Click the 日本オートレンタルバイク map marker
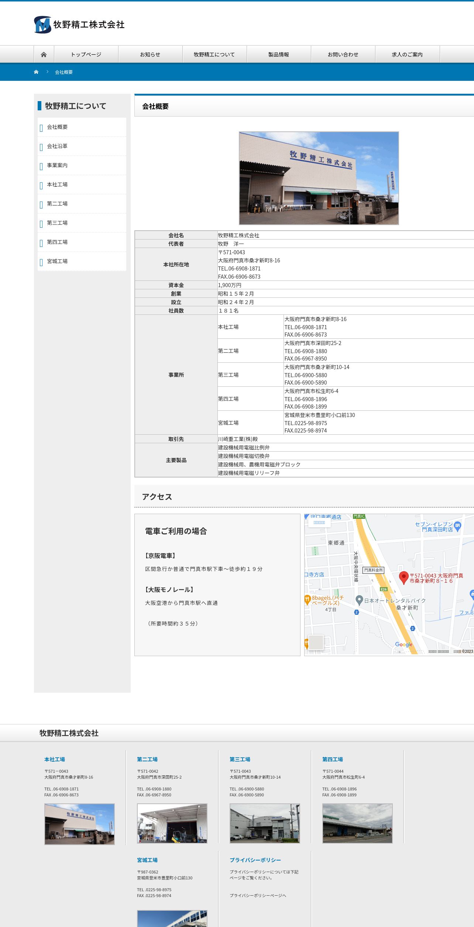This screenshot has height=927, width=474. click(x=359, y=600)
